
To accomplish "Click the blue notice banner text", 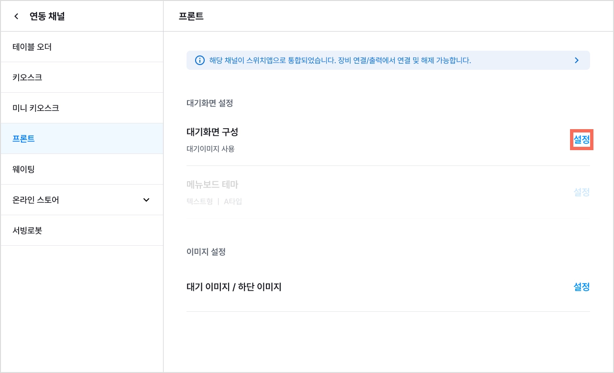I will 340,60.
